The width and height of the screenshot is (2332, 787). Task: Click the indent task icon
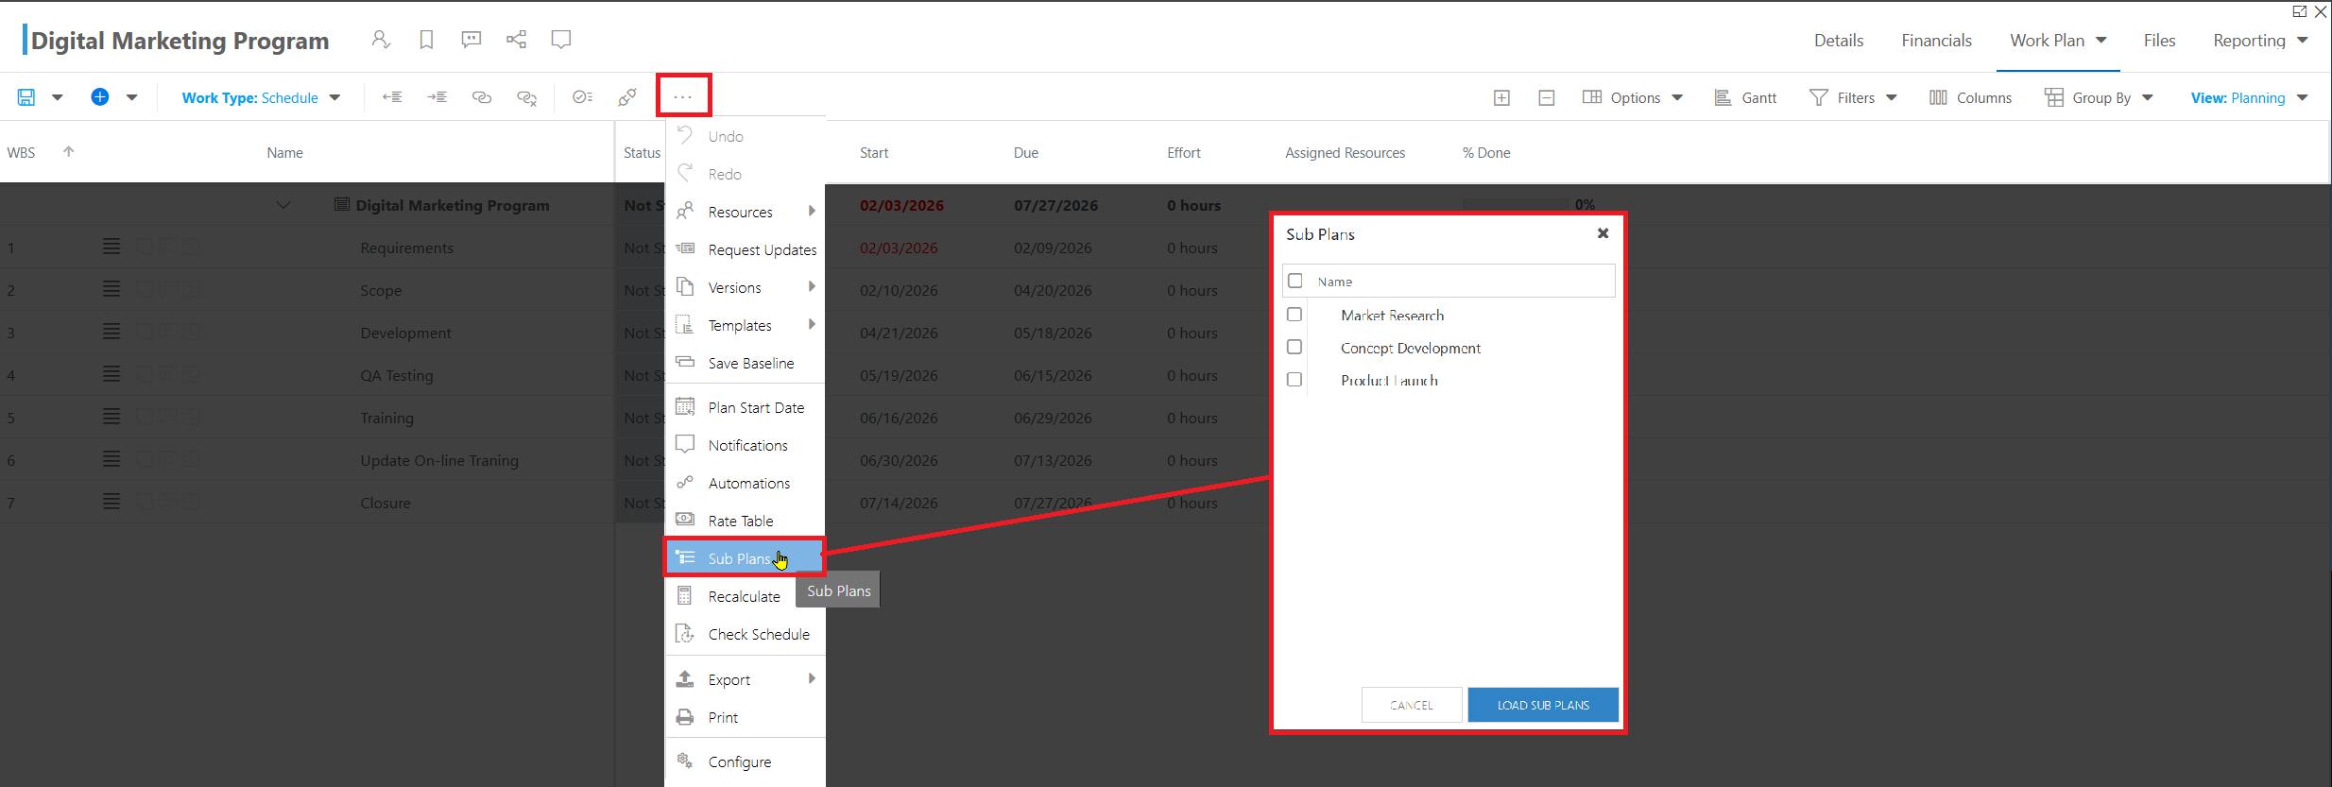pos(437,97)
